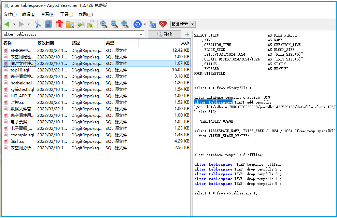This screenshot has height=218, width=337.
Task: Sort results by the 大小 column header
Action: point(184,43)
